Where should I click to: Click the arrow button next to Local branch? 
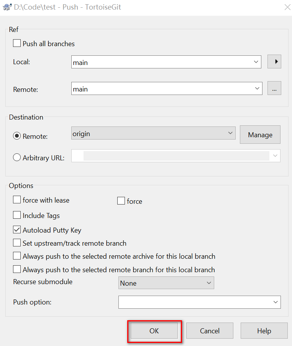(274, 62)
